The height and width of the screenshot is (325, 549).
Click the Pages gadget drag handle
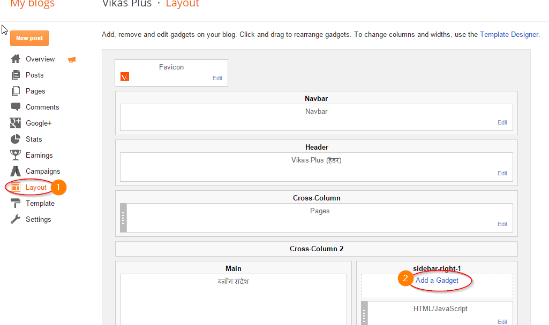point(123,218)
